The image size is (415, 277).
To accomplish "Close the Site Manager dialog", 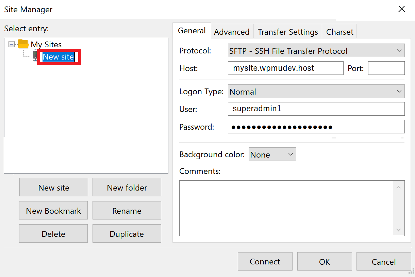I will coord(402,9).
